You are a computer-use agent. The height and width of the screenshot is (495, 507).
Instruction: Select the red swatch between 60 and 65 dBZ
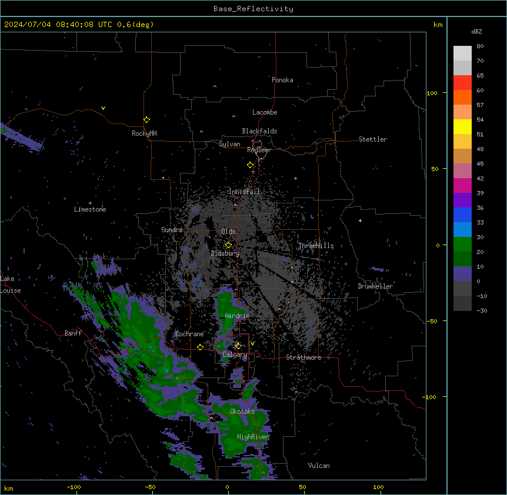click(x=462, y=83)
